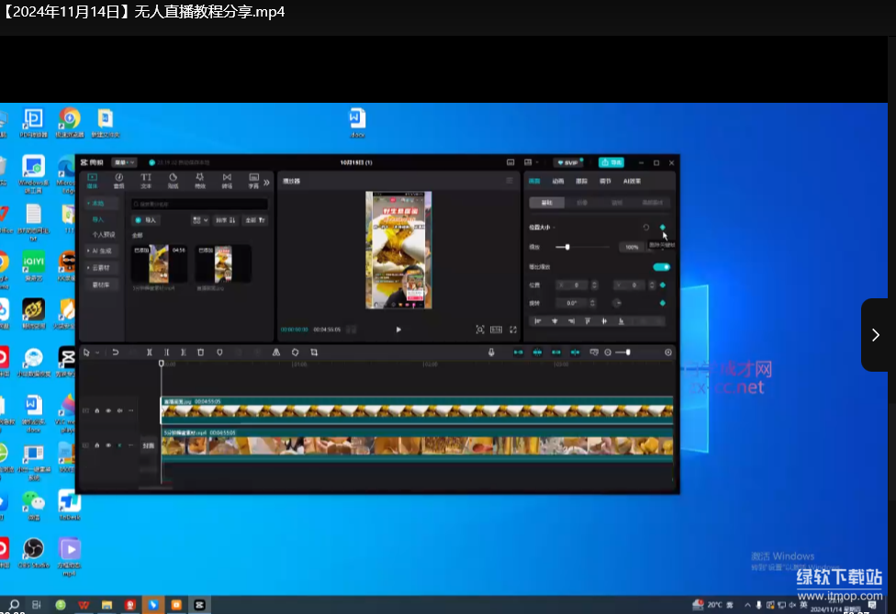Click the zoom-to-fit circle icon at the timeline's right end
Screen dimensions: 896x614
point(668,352)
